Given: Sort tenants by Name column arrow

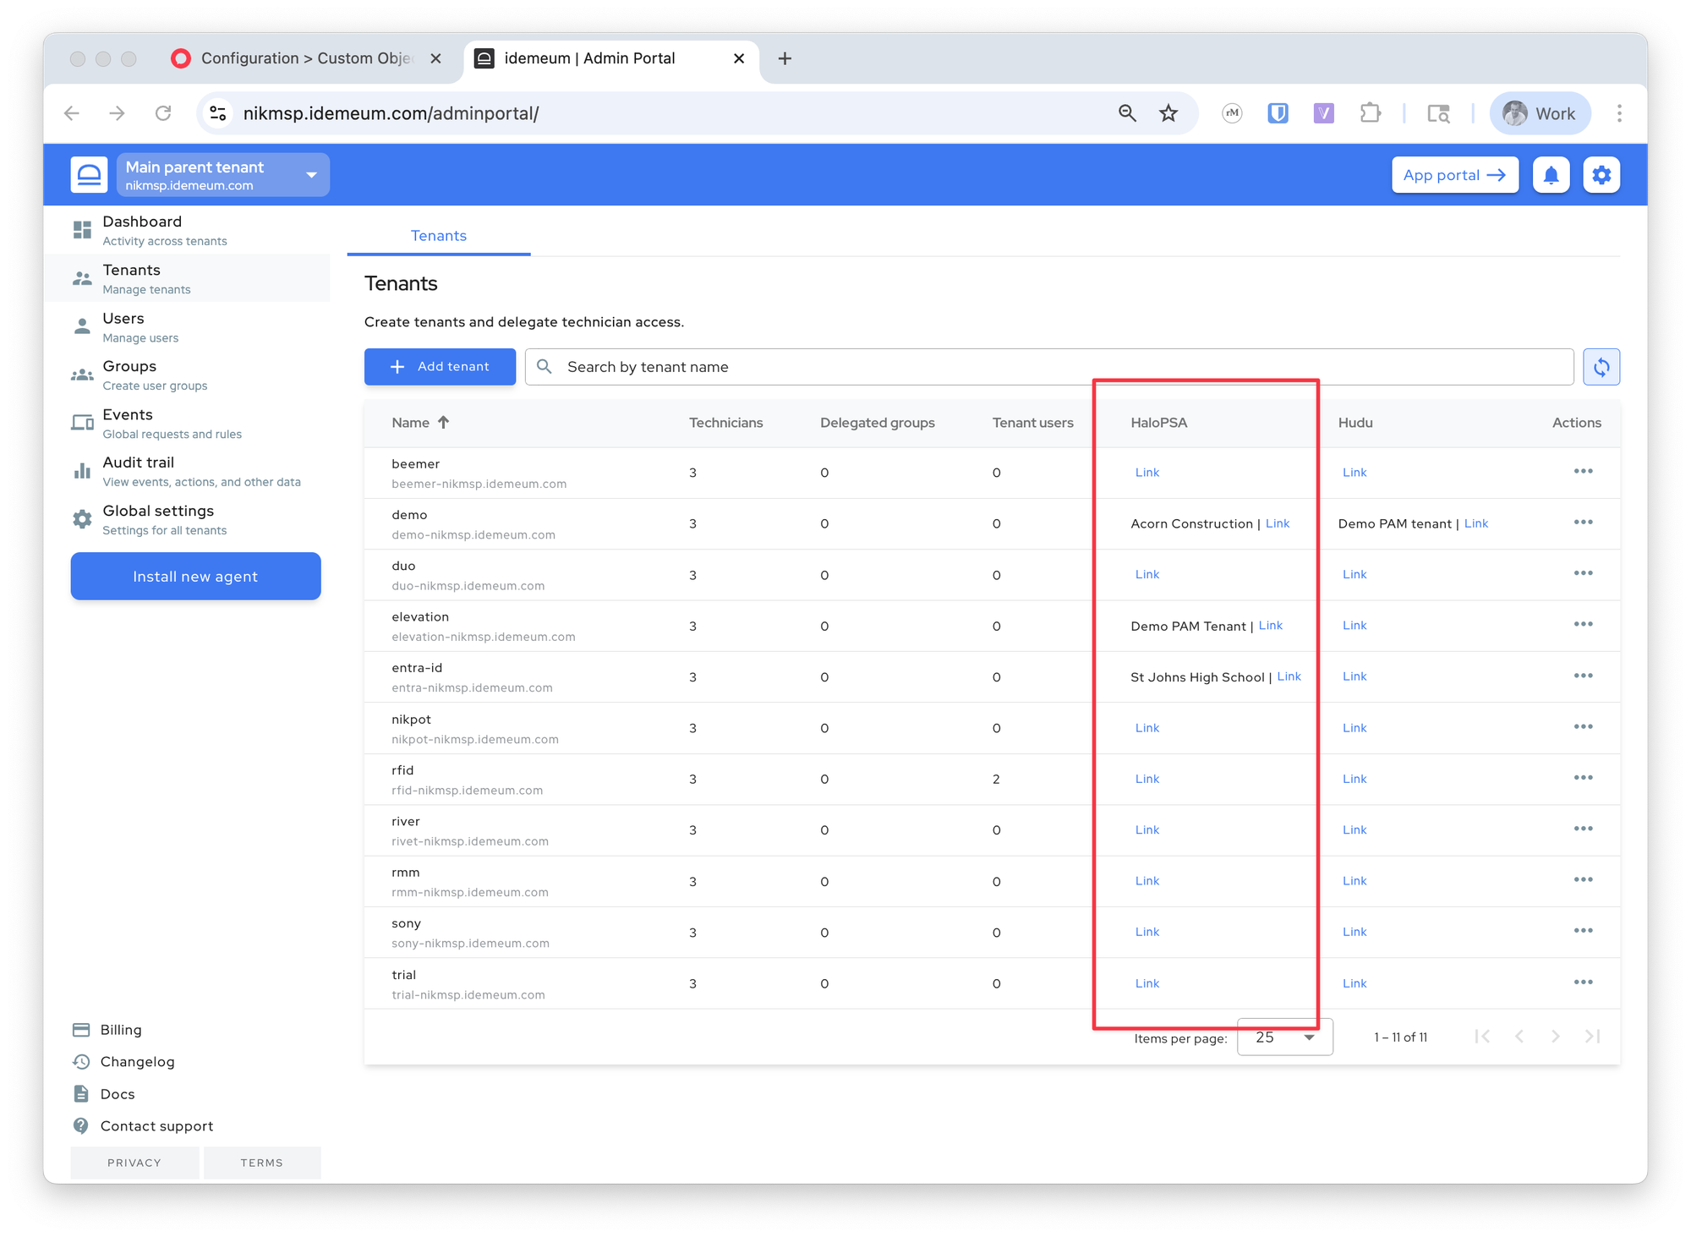Looking at the screenshot, I should click(x=443, y=422).
